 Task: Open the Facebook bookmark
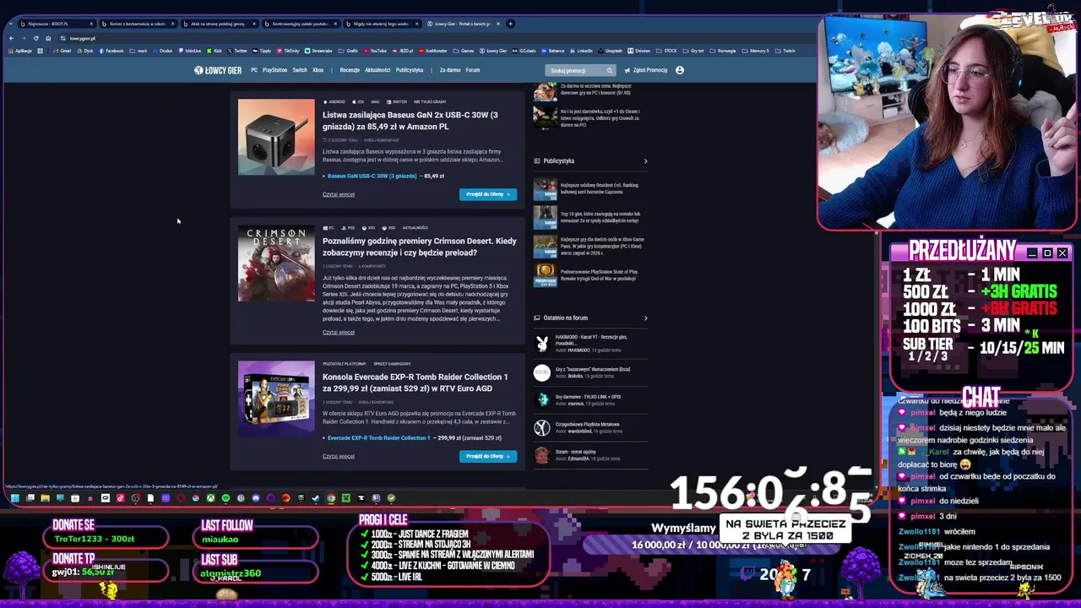[111, 51]
